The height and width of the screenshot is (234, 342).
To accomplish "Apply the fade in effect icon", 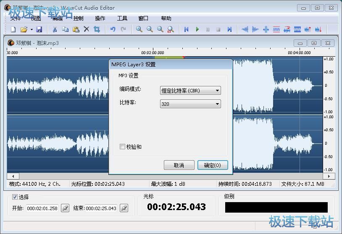I will click(x=245, y=29).
